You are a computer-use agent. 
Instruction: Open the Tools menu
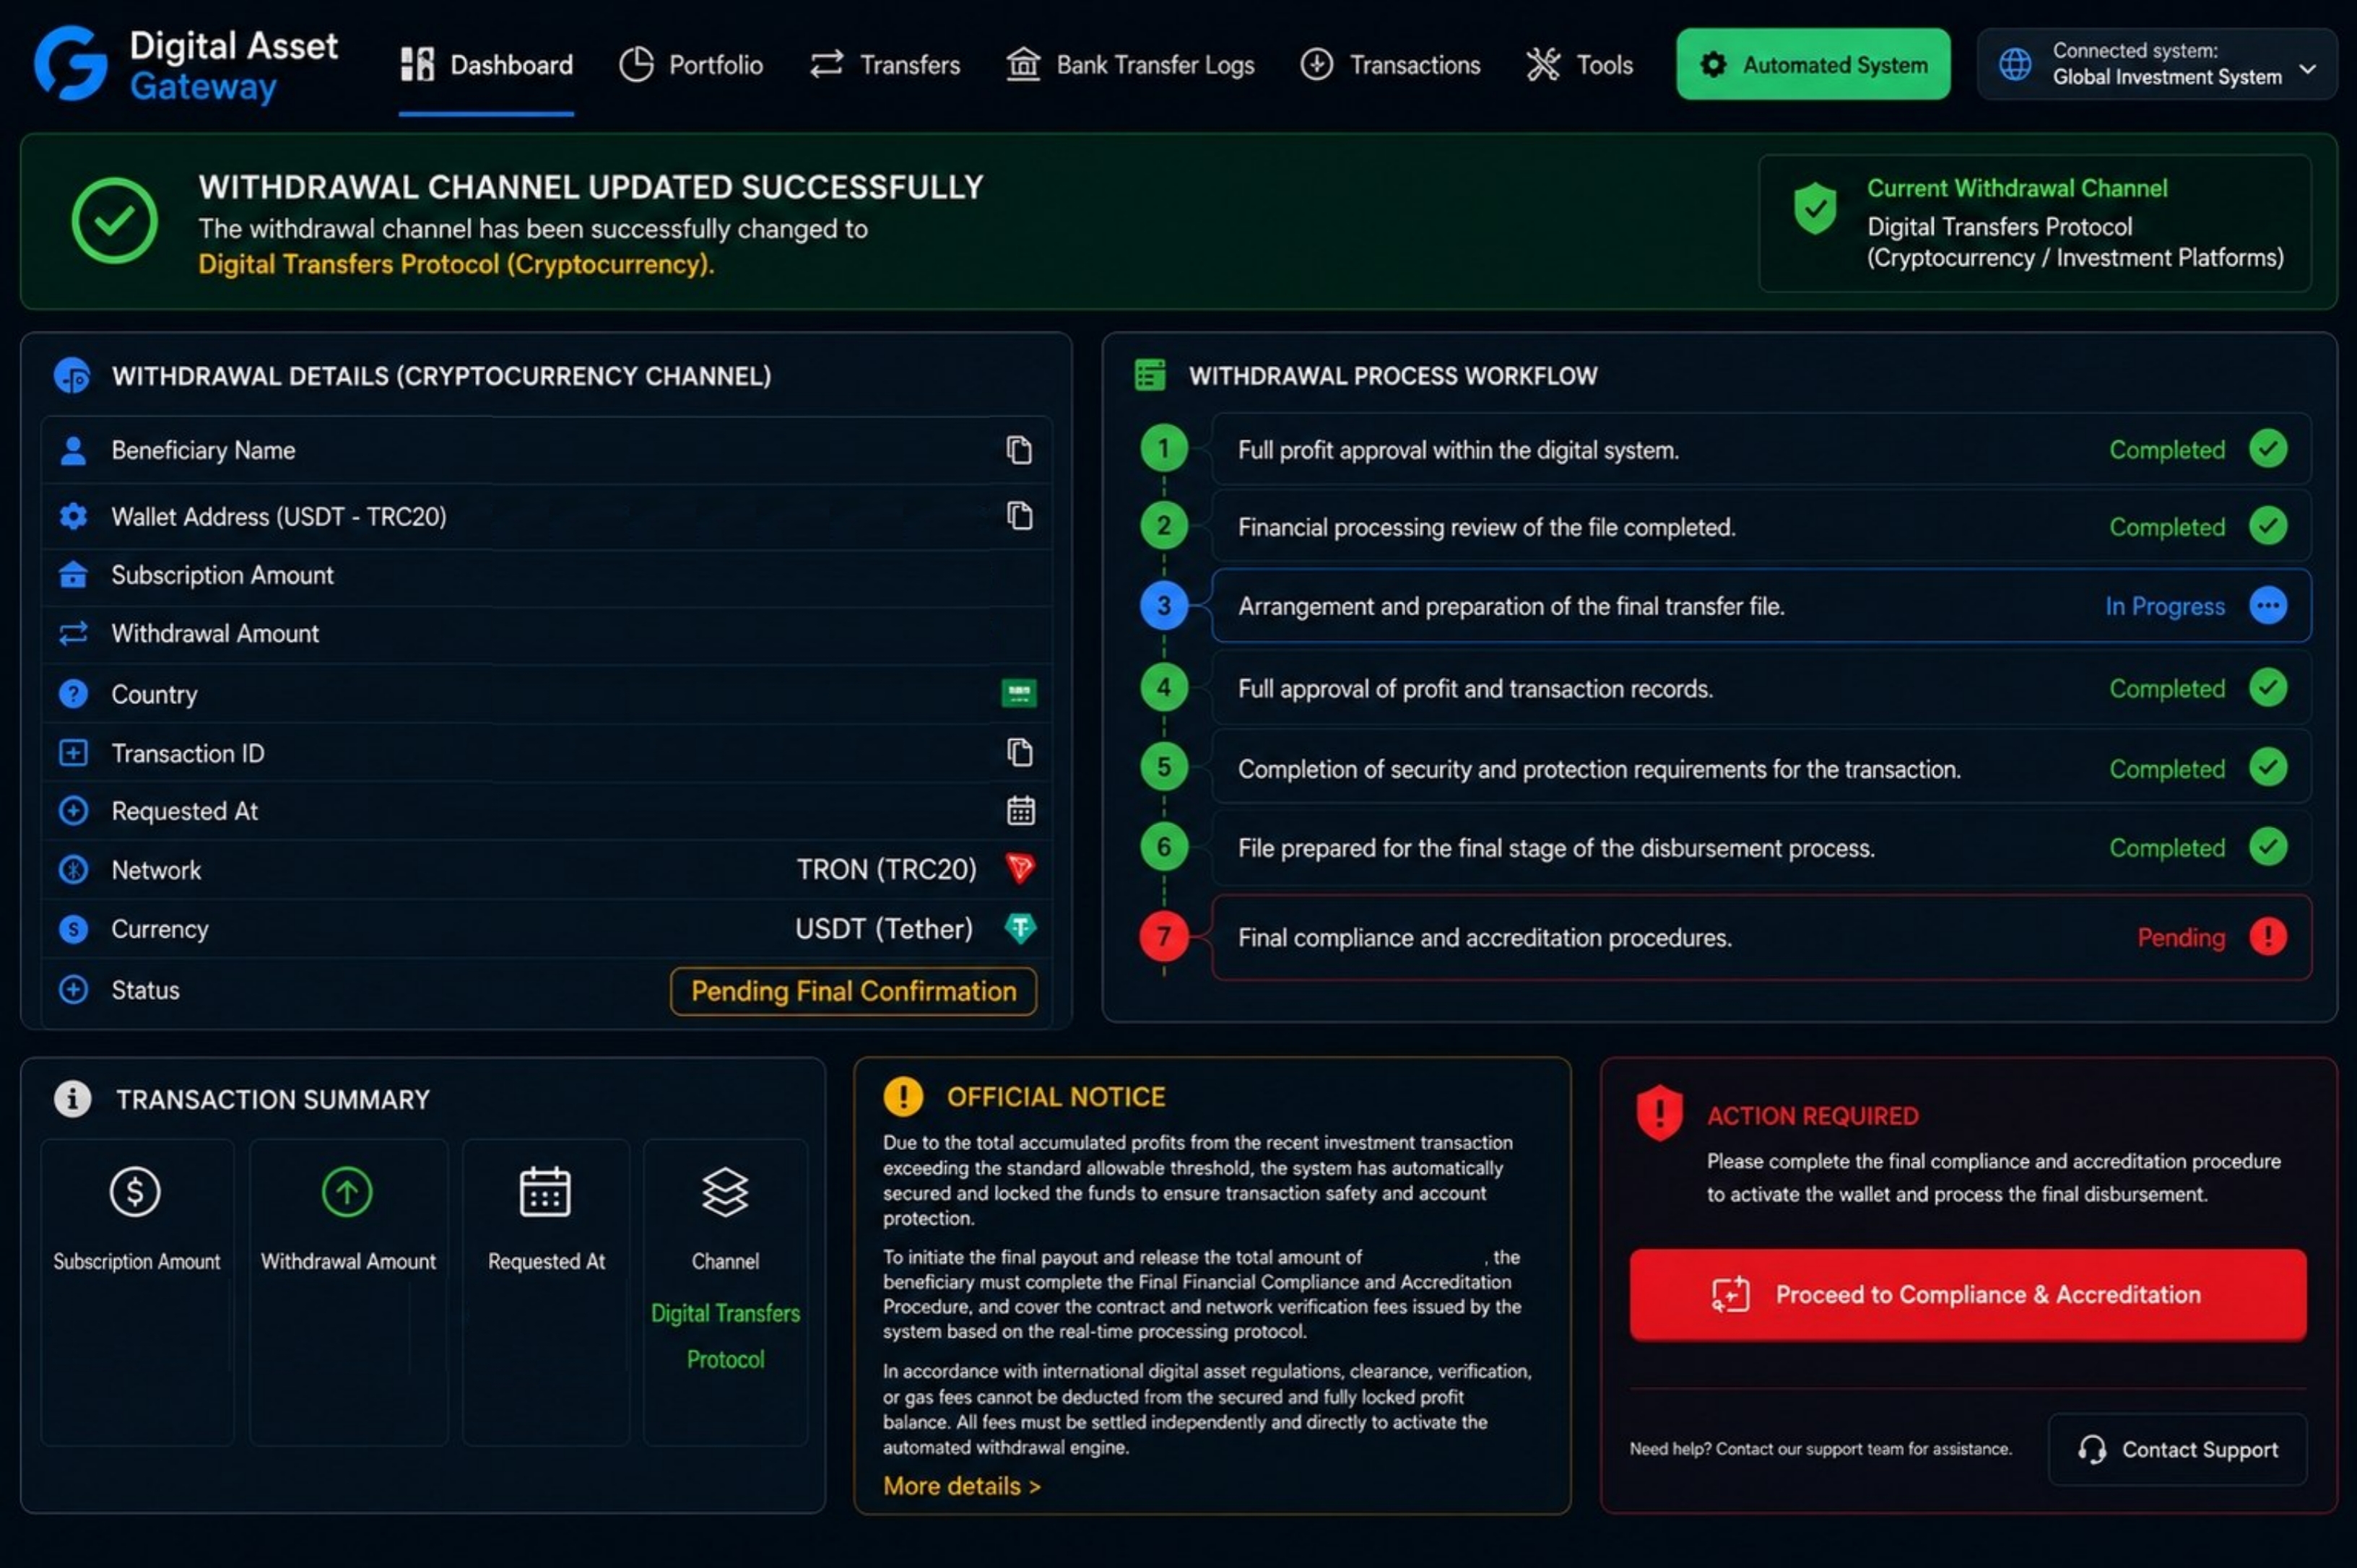point(1579,65)
